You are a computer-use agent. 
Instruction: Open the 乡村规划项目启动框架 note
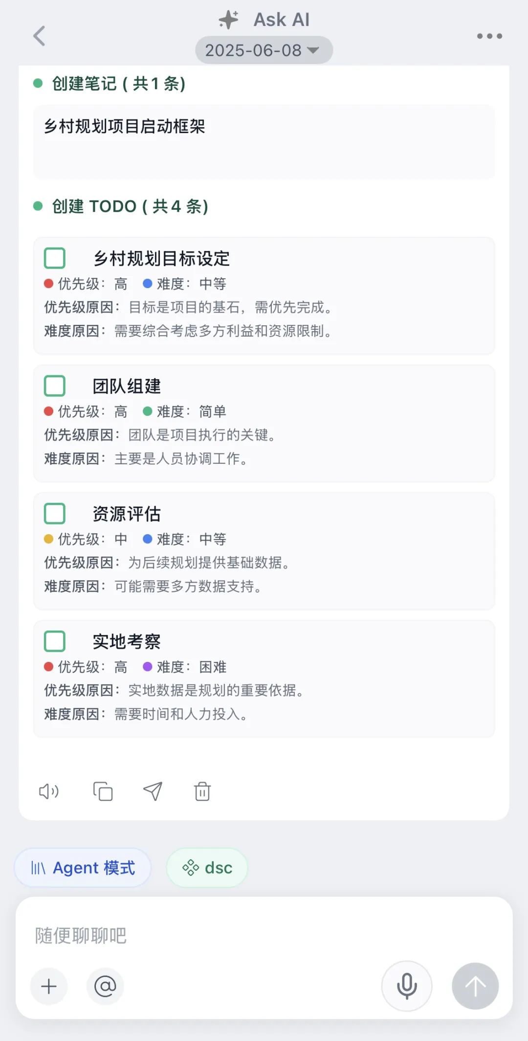pos(264,141)
